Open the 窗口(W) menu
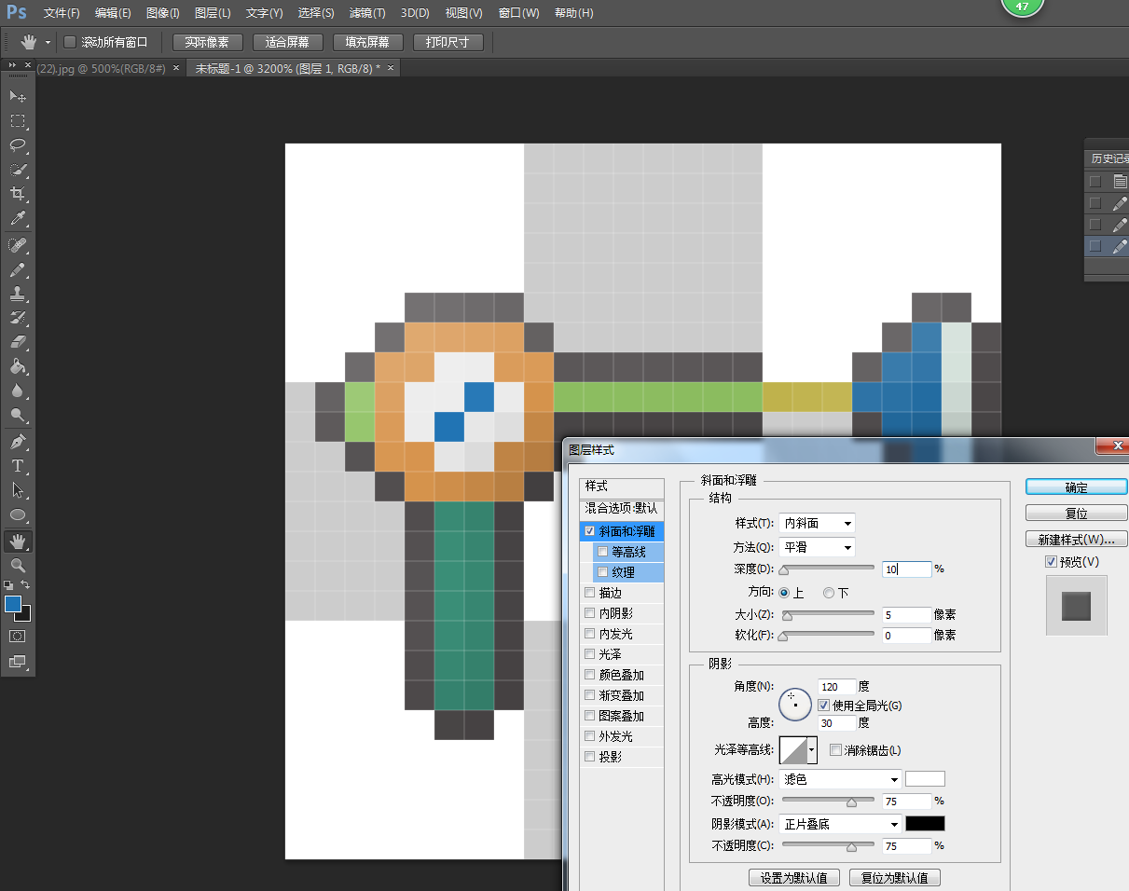Viewport: 1129px width, 891px height. tap(519, 13)
